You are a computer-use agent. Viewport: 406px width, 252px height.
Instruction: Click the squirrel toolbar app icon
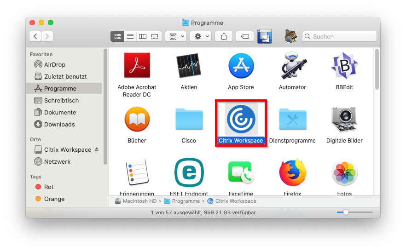(291, 36)
